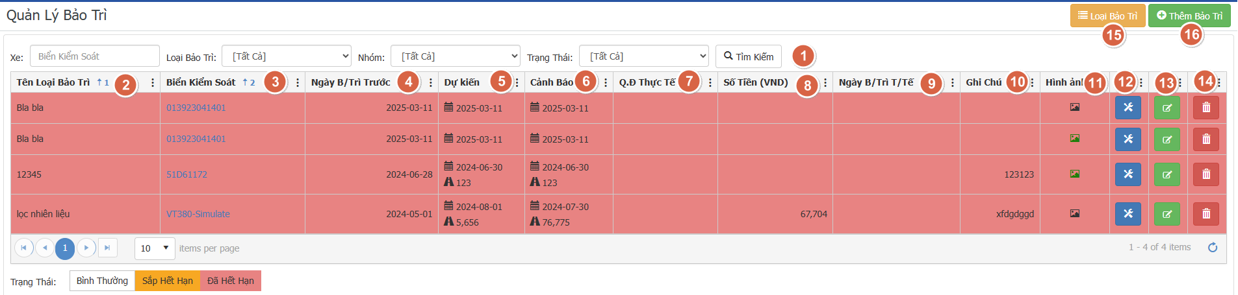Open vehicle link VT380-Simulate
Screen dimensions: 1238x295
(198, 214)
